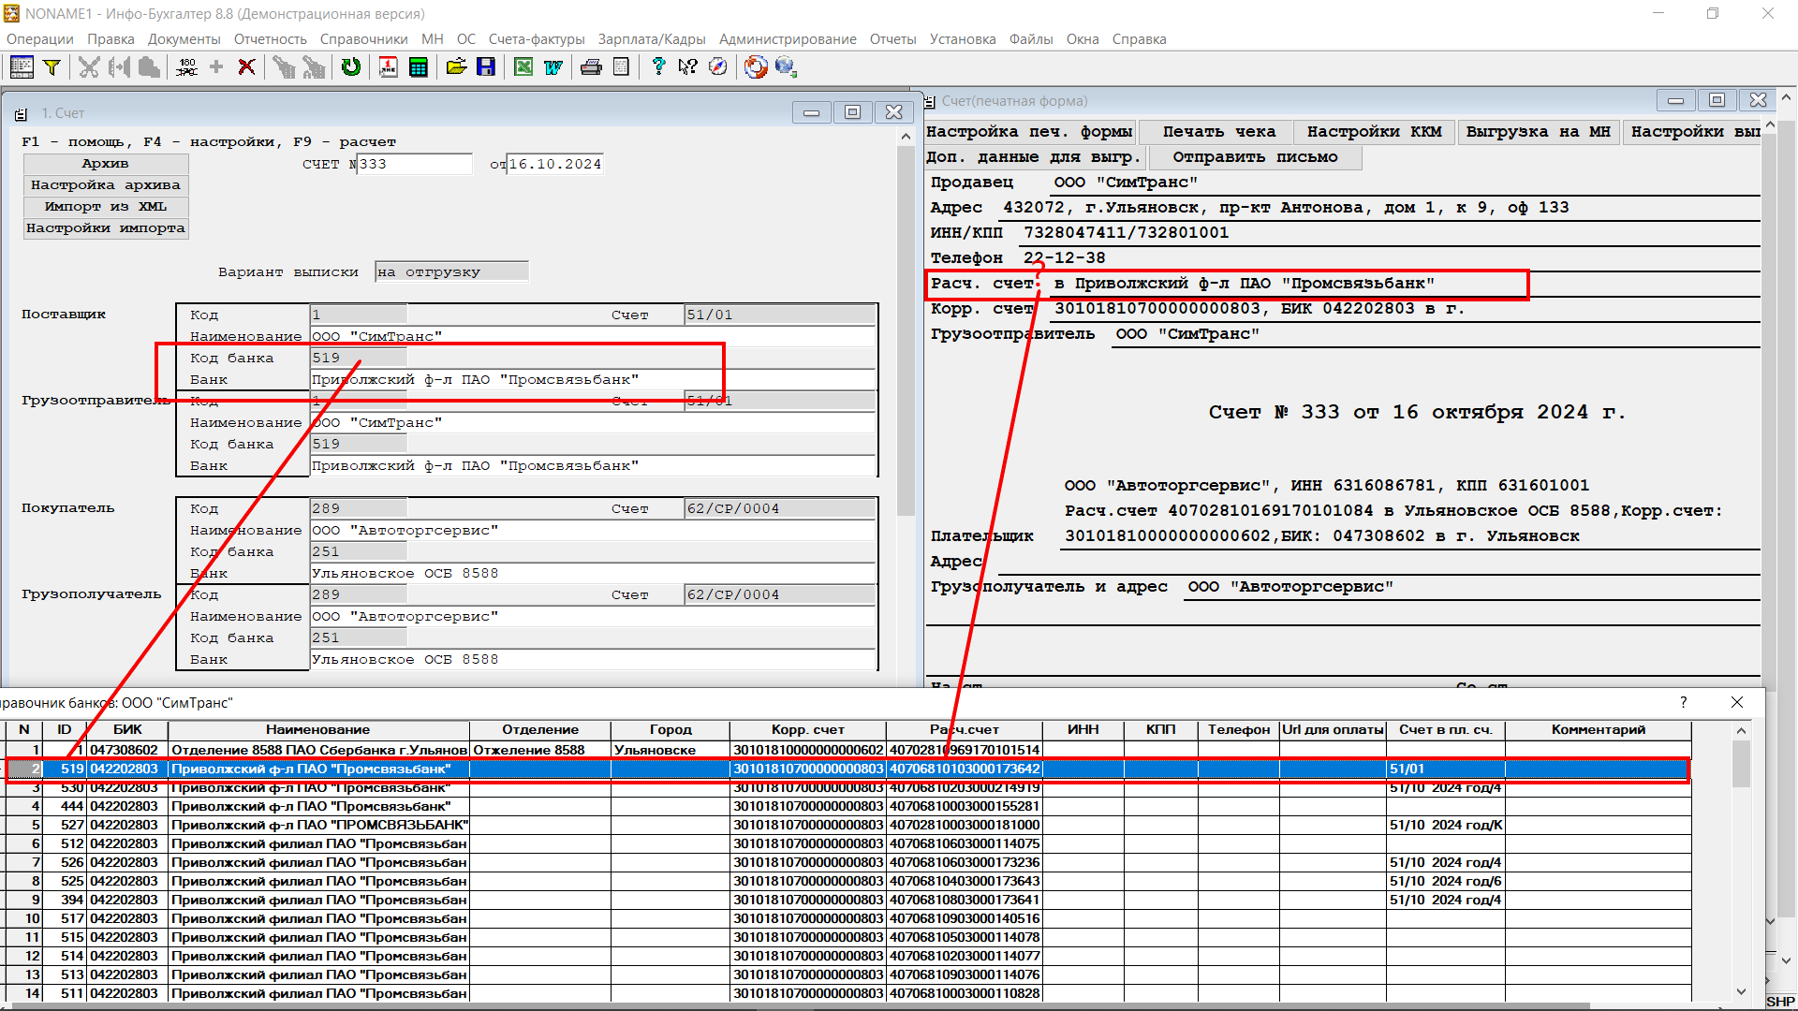Open the journal table view icon
The width and height of the screenshot is (1798, 1011).
(22, 66)
